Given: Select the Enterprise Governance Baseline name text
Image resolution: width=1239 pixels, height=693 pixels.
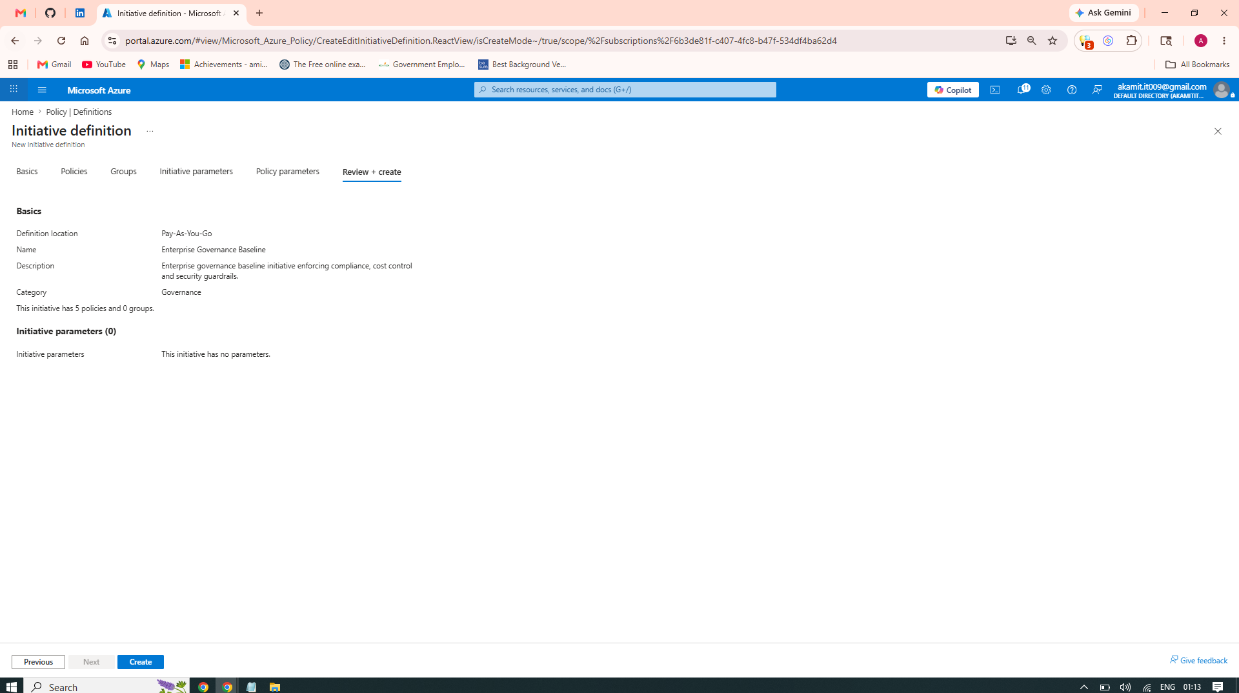Looking at the screenshot, I should click(214, 250).
